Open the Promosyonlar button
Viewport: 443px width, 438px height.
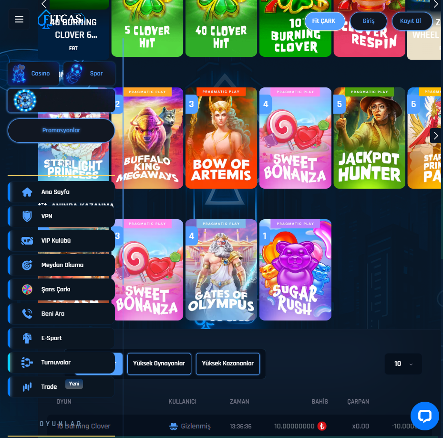click(x=61, y=130)
